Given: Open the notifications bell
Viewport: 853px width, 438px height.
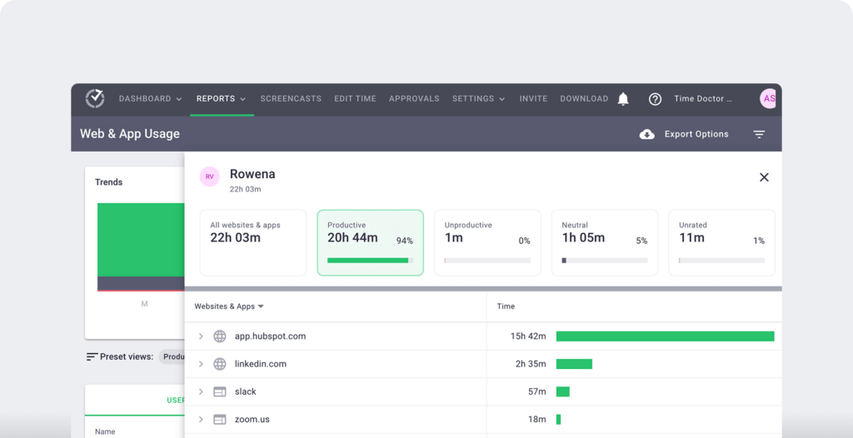Looking at the screenshot, I should coord(623,99).
